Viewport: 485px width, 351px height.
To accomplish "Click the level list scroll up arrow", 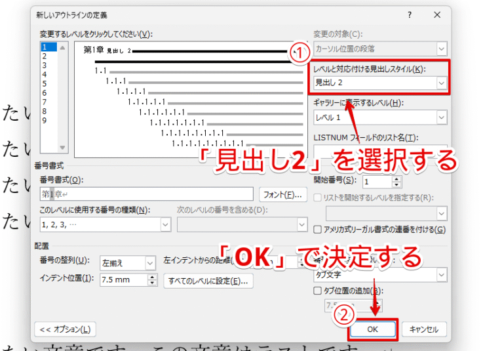I will pos(62,48).
